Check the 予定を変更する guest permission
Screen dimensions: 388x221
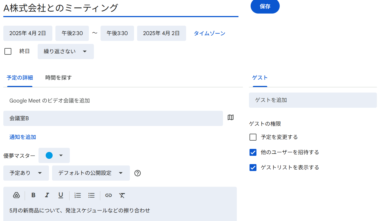253,137
